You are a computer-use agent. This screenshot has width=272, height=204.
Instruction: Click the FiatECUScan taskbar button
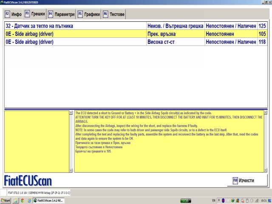[48, 200]
